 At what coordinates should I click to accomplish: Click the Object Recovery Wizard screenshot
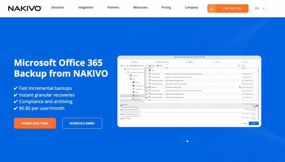189,91
